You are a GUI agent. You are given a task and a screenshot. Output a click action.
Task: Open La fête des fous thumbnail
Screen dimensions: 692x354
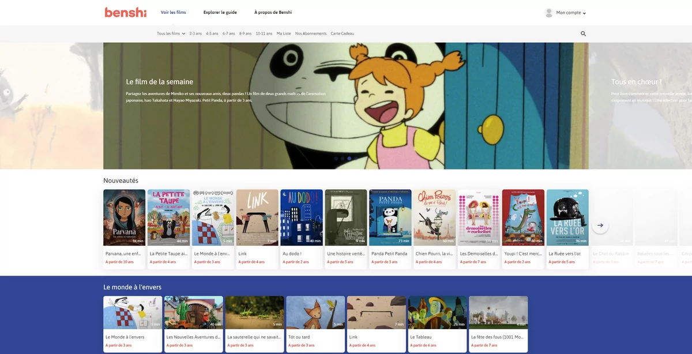pyautogui.click(x=498, y=312)
